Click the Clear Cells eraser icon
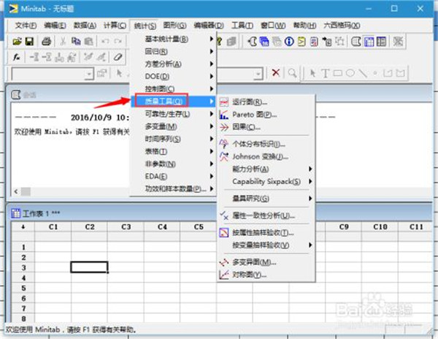438x339 pixels. [x=118, y=57]
